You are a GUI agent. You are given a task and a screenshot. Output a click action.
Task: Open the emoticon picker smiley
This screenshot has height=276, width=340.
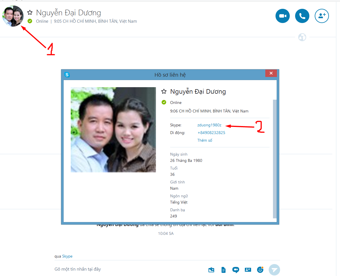tap(260, 270)
